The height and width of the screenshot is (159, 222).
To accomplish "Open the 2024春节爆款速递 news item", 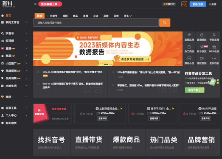I will tap(149, 72).
